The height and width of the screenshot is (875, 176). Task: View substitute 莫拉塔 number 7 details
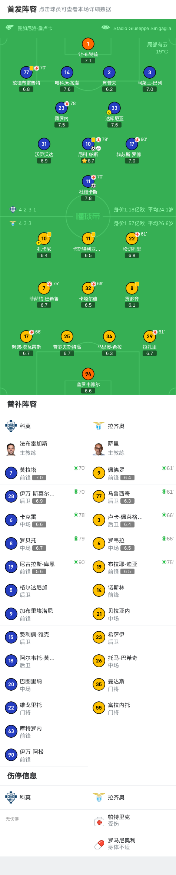coord(44,473)
